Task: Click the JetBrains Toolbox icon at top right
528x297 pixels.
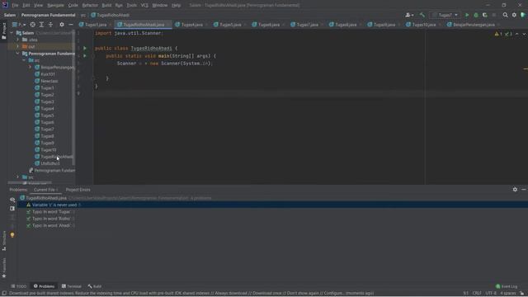Action: (x=523, y=15)
